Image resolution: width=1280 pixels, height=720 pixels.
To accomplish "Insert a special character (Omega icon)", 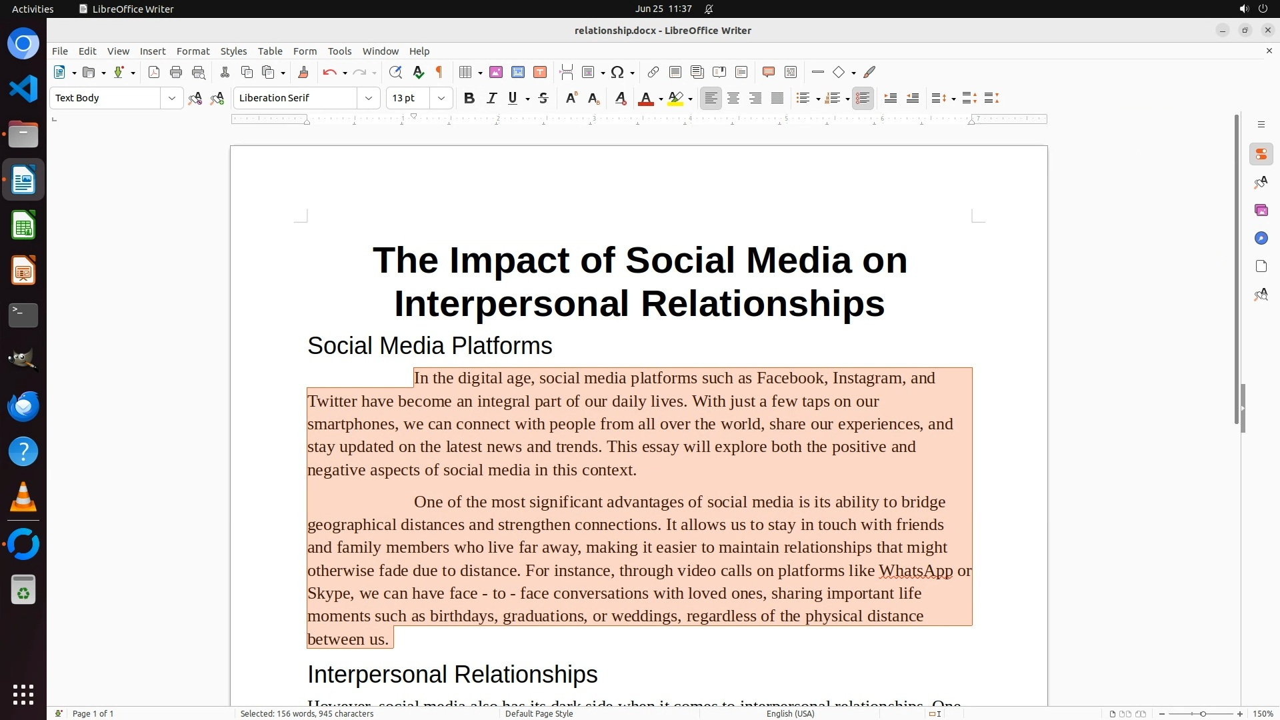I will point(617,72).
